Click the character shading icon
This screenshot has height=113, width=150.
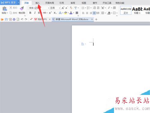[77, 13]
